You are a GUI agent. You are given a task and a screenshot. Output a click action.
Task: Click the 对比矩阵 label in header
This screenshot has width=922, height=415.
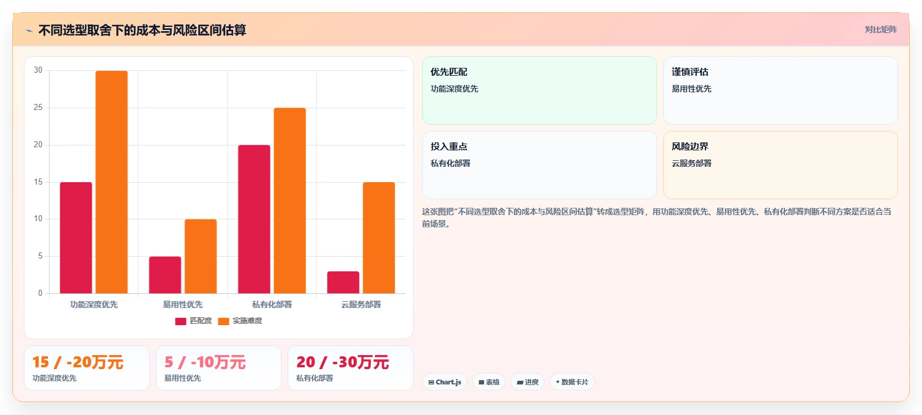[880, 30]
